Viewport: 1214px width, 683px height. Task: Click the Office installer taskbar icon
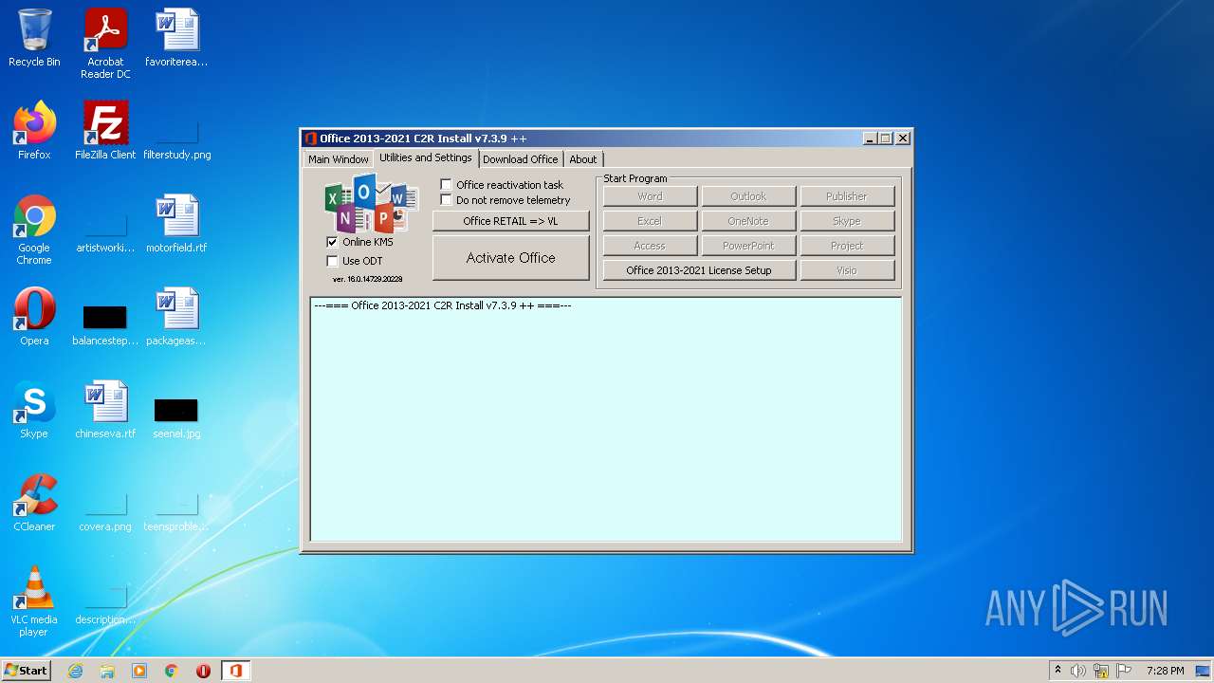point(235,671)
